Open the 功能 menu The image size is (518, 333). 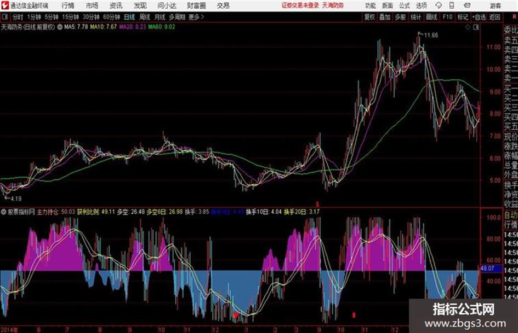(371, 5)
